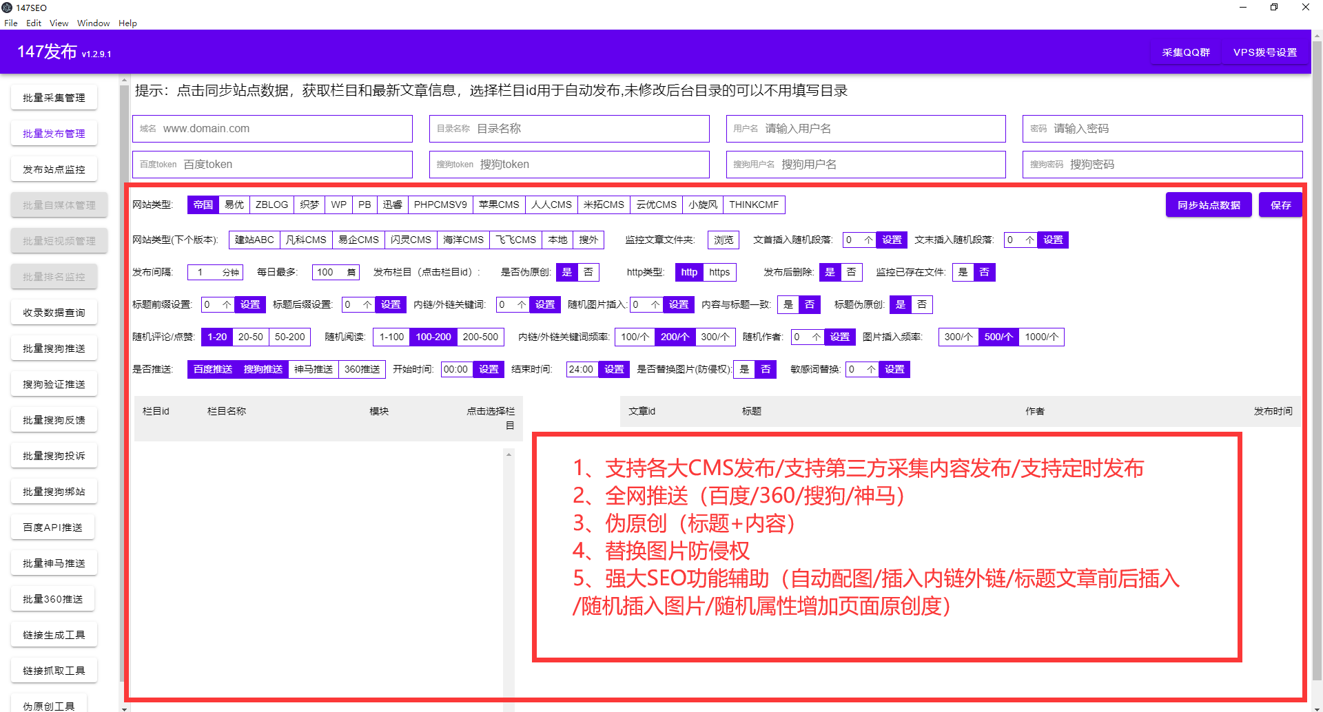Open 百度API推送 in the sidebar
This screenshot has width=1323, height=712.
pos(53,527)
